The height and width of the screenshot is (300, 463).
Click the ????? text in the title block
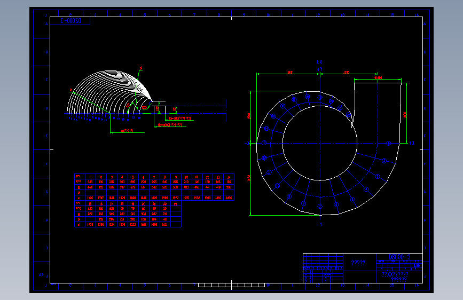pyautogui.click(x=358, y=263)
